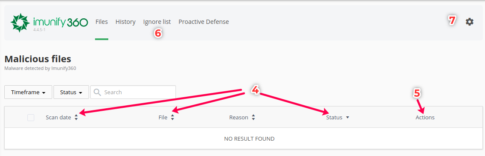Expand the Timeframe dropdown
The height and width of the screenshot is (156, 485).
[28, 92]
